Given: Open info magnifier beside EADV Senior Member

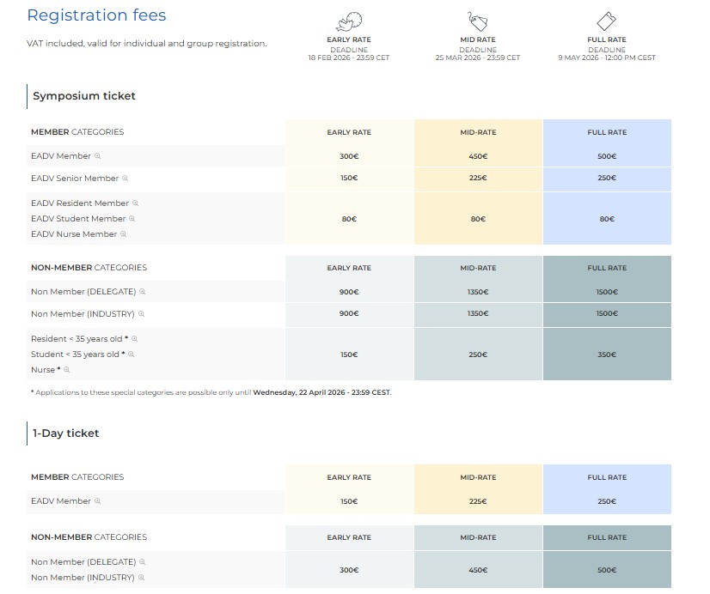Looking at the screenshot, I should 125,179.
